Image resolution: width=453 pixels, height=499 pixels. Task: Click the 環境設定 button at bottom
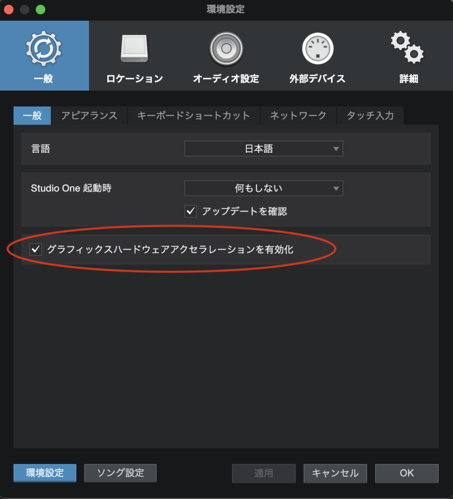coord(45,473)
